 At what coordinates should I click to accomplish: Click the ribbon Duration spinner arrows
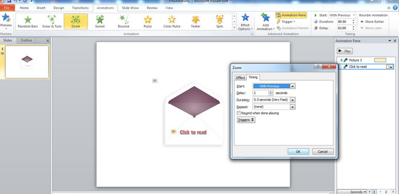pyautogui.click(x=354, y=21)
